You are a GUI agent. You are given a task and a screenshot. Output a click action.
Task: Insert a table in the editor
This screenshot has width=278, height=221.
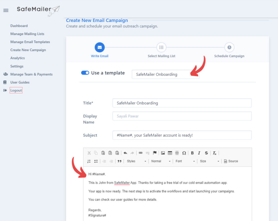(170, 153)
